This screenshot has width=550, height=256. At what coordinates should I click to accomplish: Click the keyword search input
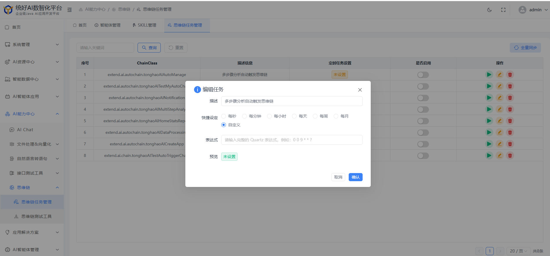[x=105, y=48]
